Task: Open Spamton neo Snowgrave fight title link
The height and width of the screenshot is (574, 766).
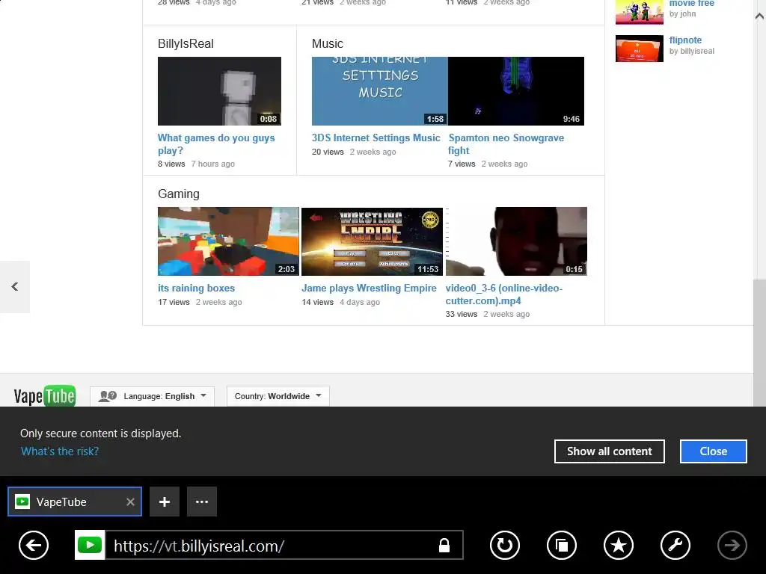Action: click(506, 144)
